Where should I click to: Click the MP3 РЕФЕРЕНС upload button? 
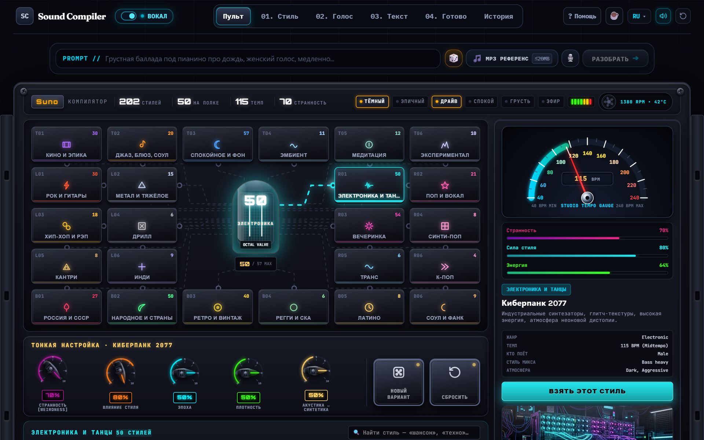pos(512,59)
